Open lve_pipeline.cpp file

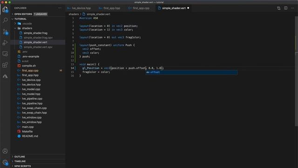point(32,98)
